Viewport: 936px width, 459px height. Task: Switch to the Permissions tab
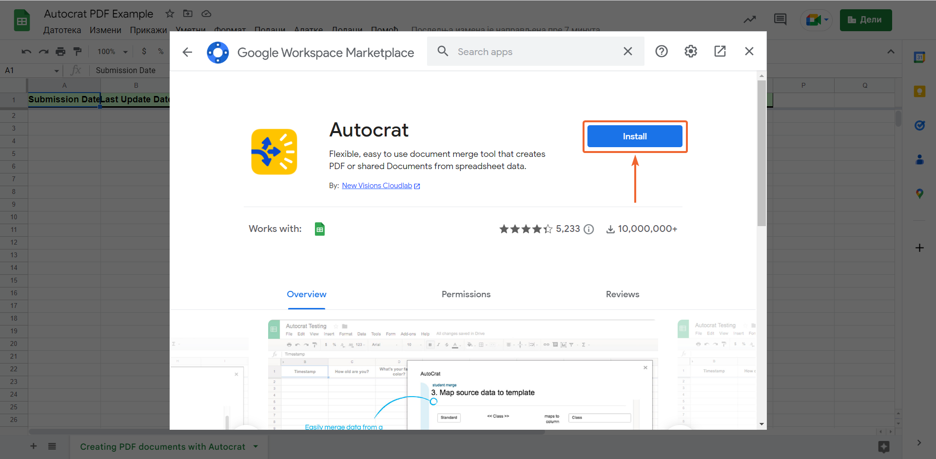(466, 294)
